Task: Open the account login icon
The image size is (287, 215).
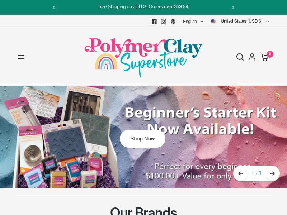Action: pos(252,57)
